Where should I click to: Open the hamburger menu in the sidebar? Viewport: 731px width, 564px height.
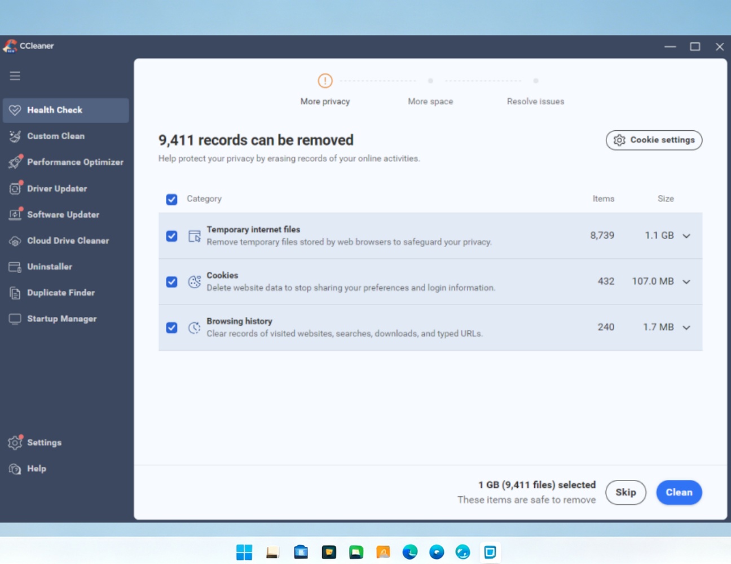[15, 76]
